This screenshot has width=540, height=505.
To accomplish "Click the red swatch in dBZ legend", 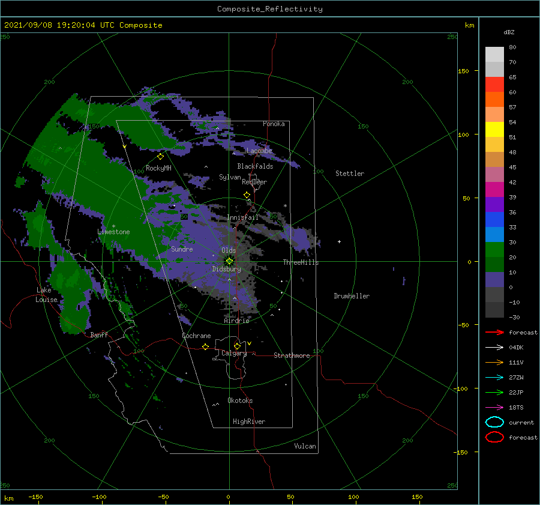I will coord(494,85).
